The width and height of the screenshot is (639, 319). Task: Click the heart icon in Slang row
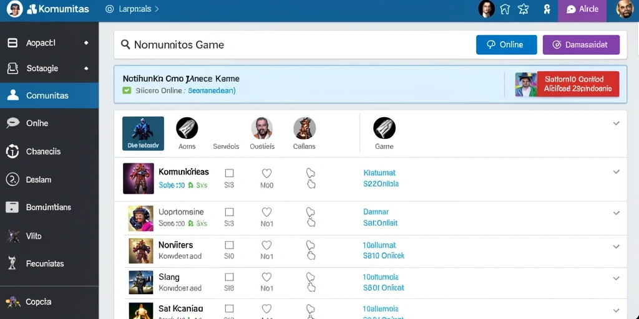click(x=266, y=277)
